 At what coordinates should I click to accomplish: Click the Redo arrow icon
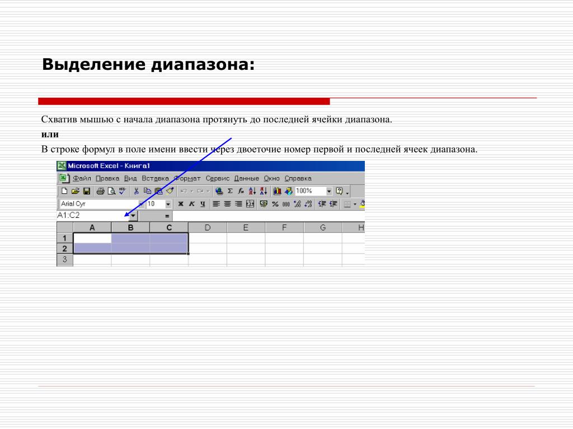coord(200,191)
